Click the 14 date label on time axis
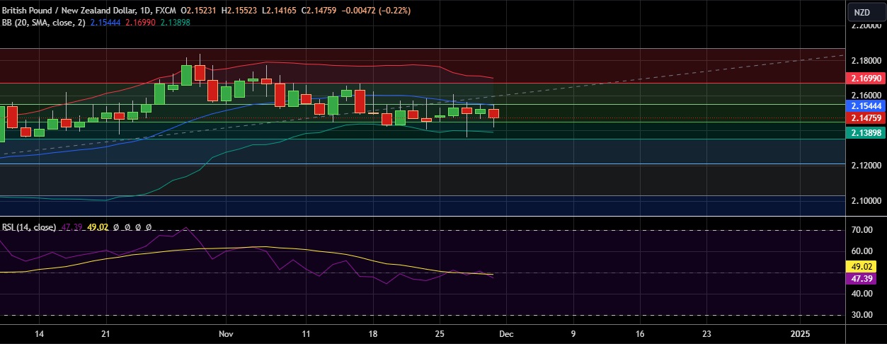This screenshot has width=887, height=344. coord(40,333)
